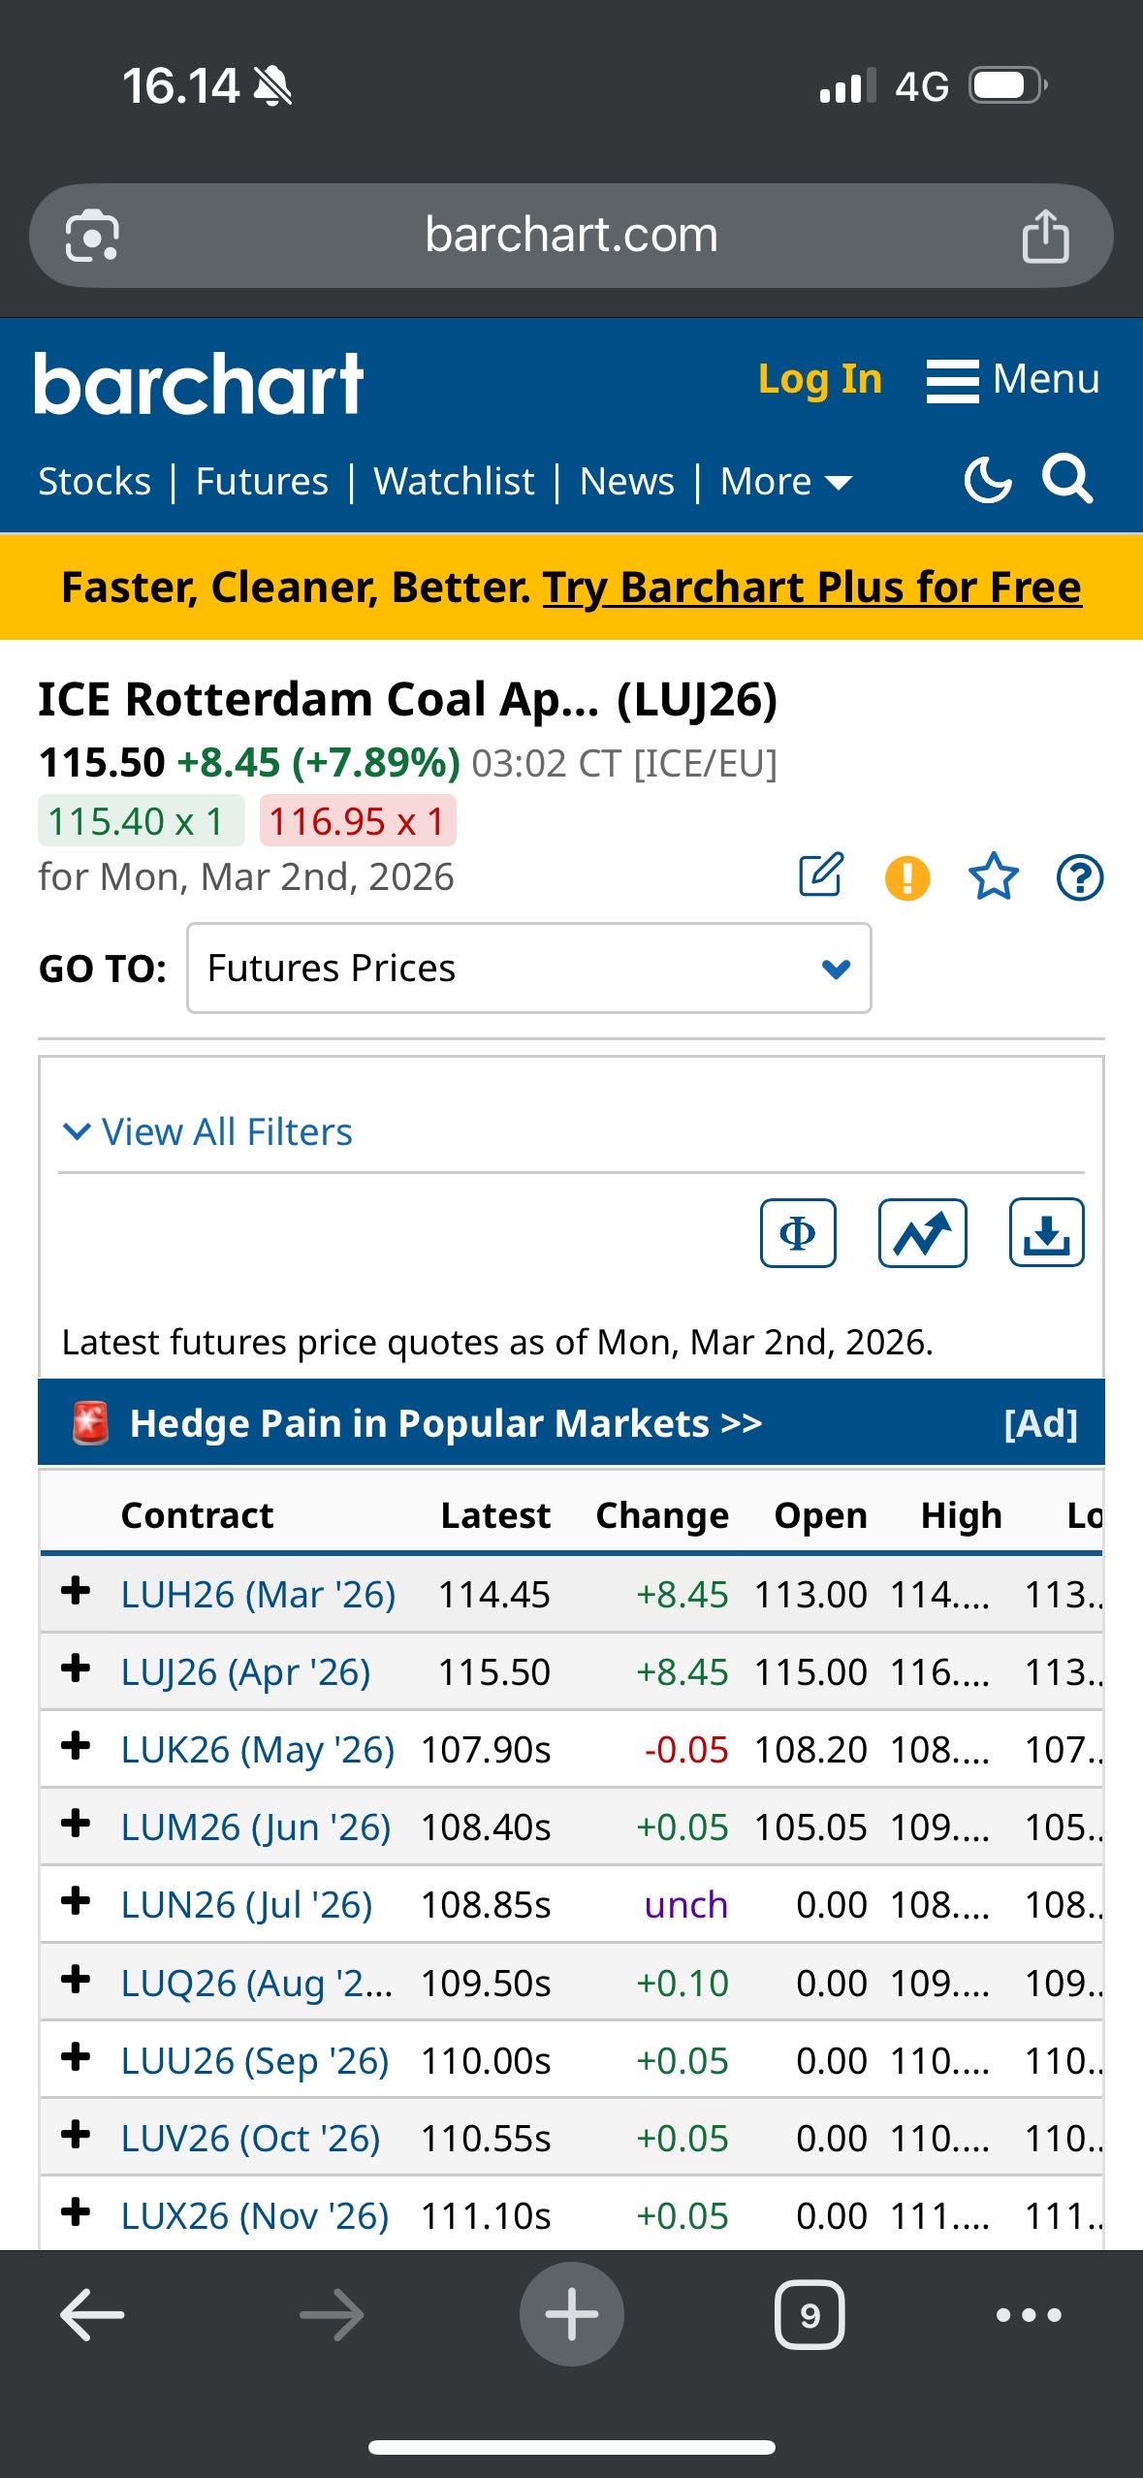Expand View All Filters

[207, 1132]
